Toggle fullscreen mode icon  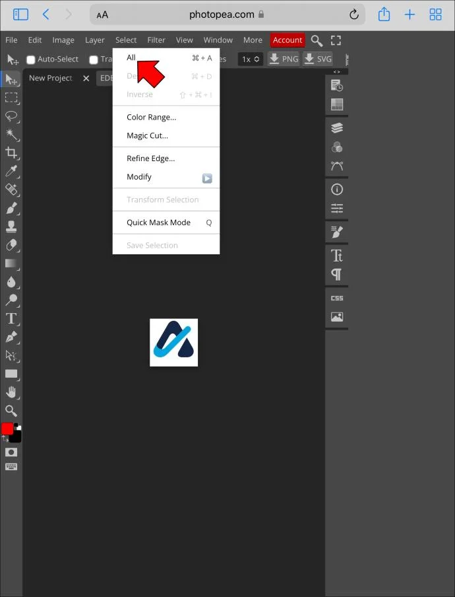336,40
